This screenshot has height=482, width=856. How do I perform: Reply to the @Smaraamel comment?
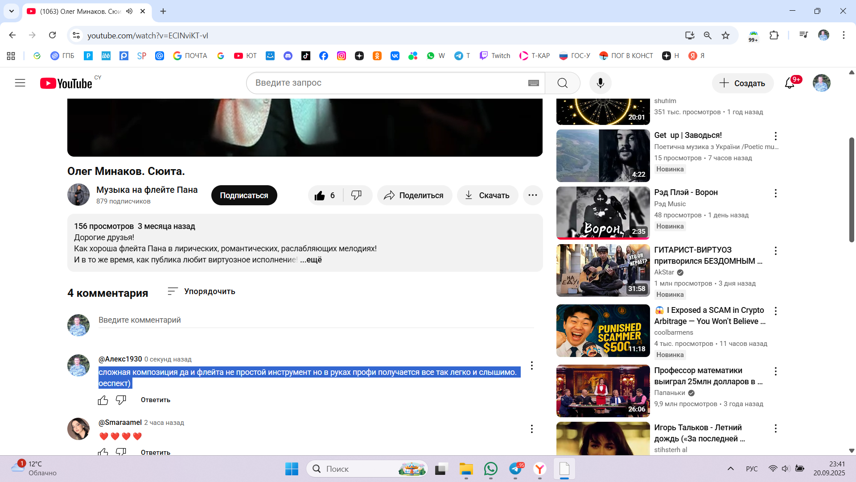click(155, 452)
